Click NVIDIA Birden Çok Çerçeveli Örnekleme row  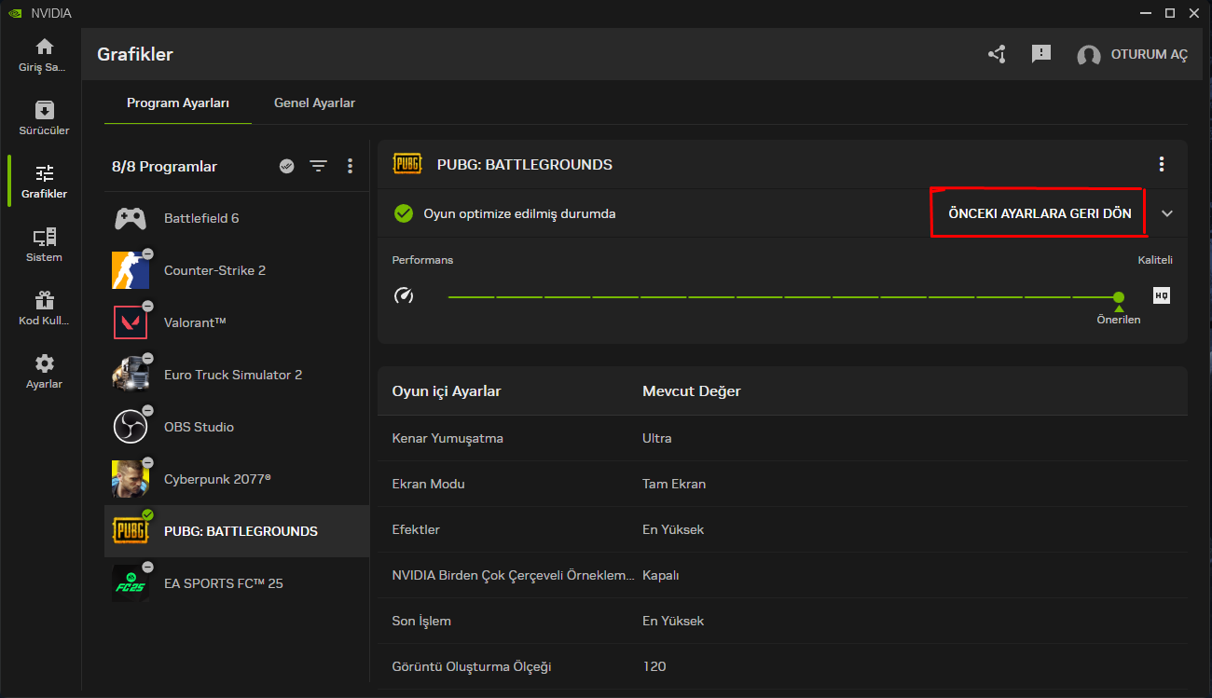coord(782,575)
